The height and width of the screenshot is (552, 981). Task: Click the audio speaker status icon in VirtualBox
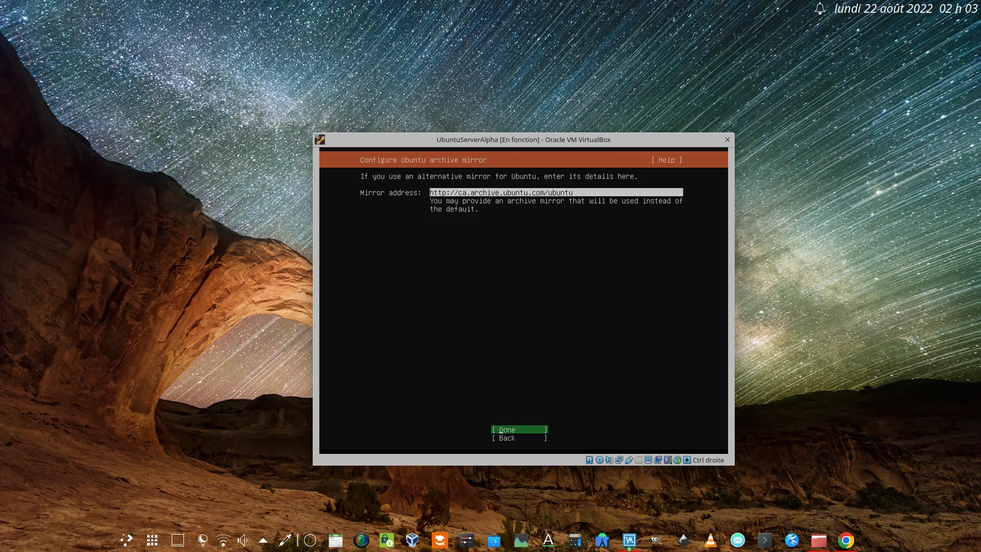[609, 460]
